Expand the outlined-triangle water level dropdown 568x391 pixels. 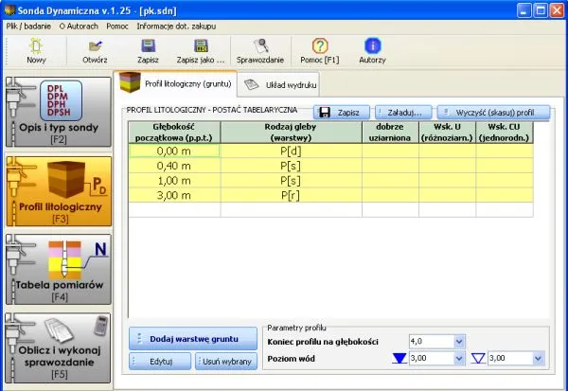[540, 360]
